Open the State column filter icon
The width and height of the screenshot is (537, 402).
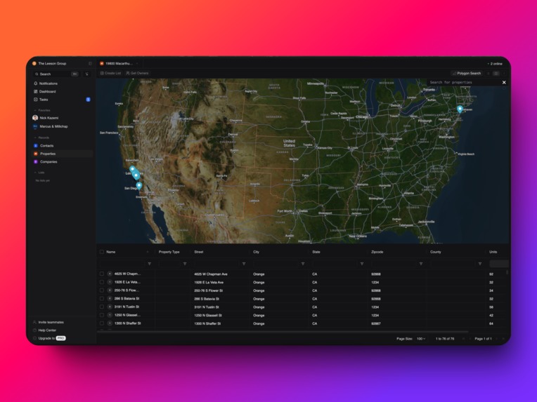coord(362,264)
